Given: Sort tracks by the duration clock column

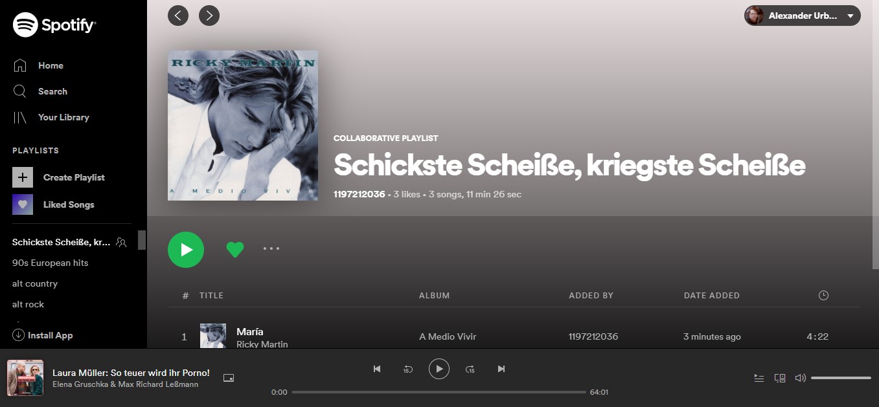Looking at the screenshot, I should (823, 295).
